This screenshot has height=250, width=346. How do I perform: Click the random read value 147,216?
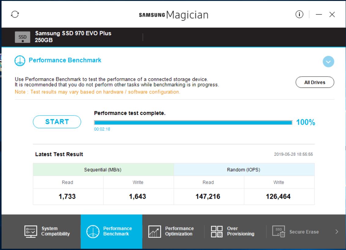(x=208, y=197)
